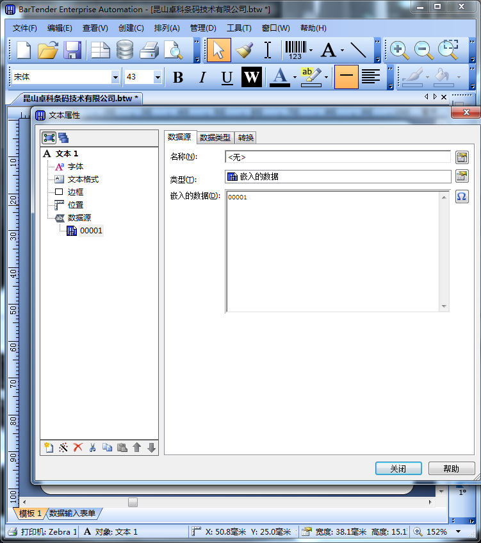The width and height of the screenshot is (481, 543).
Task: Change data source type icon beside 类型
Action: (x=462, y=176)
